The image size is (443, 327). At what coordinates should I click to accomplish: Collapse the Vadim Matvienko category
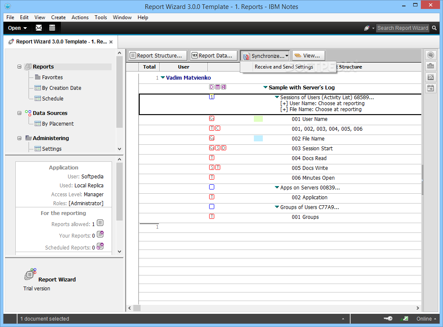pyautogui.click(x=163, y=77)
